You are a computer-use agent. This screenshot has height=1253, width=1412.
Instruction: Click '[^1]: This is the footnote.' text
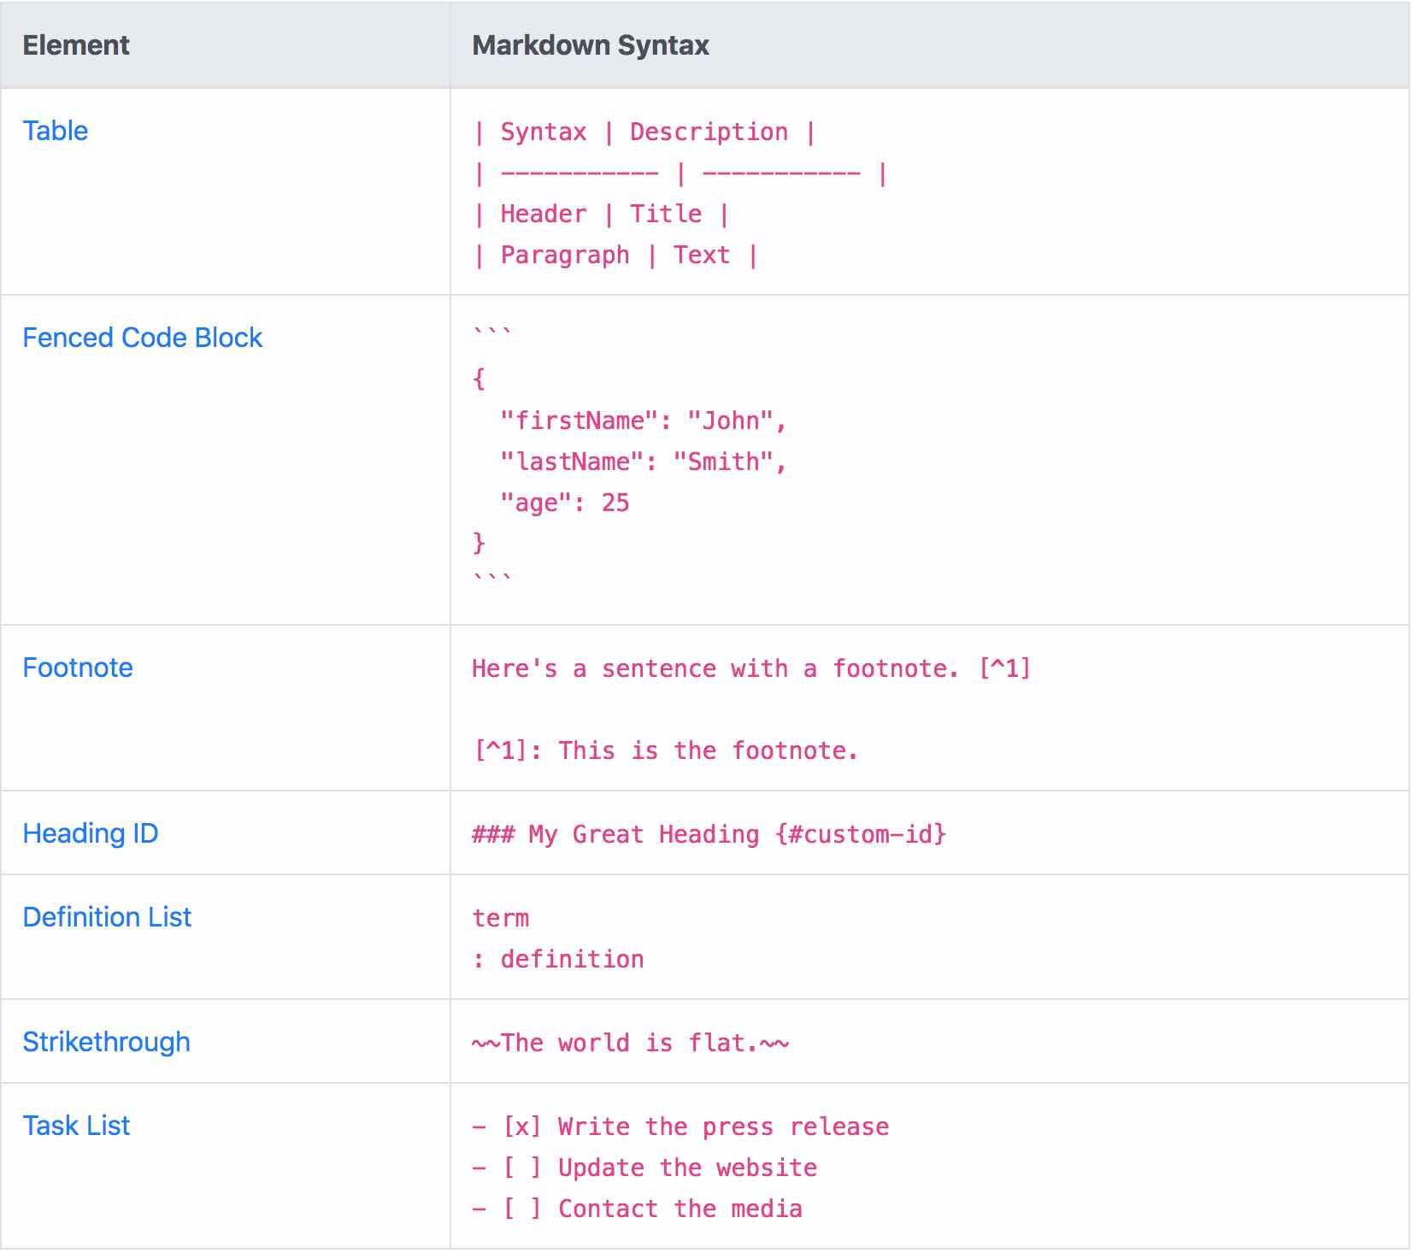pos(666,751)
